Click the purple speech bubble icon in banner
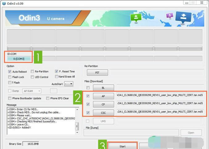The height and width of the screenshot is (149, 209). click(x=169, y=16)
